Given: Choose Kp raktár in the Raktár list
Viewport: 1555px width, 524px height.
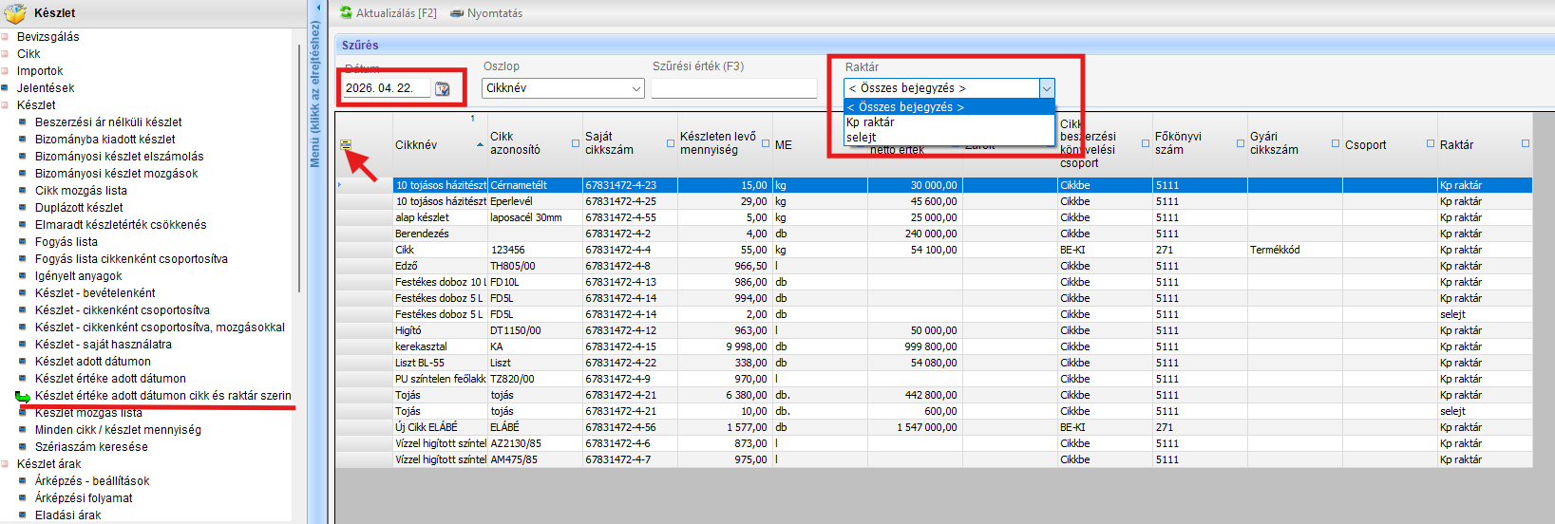Looking at the screenshot, I should [871, 122].
